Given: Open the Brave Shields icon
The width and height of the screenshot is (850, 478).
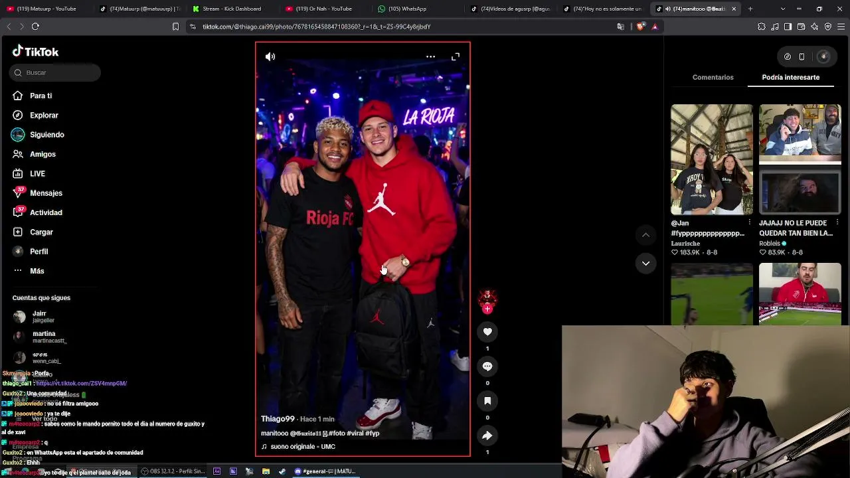Looking at the screenshot, I should (x=640, y=27).
